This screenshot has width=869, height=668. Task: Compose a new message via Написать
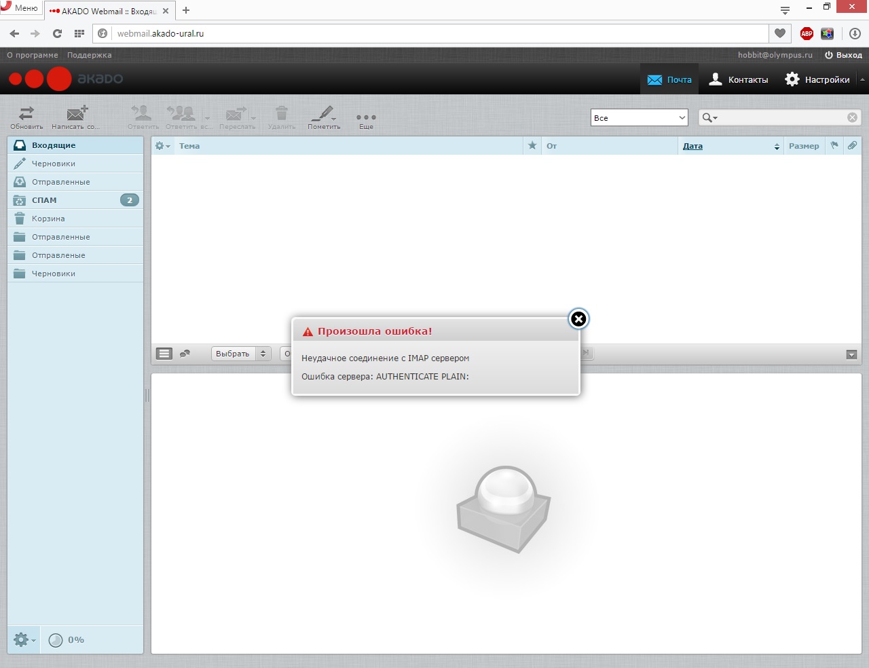pos(76,117)
